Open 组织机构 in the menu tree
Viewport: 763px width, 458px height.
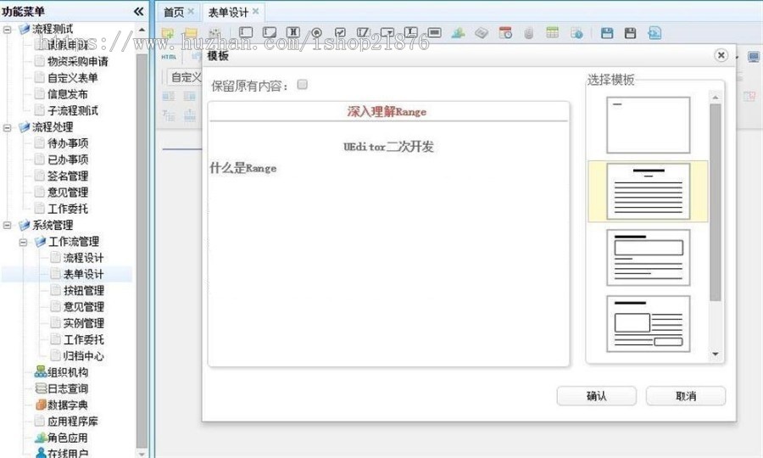[x=68, y=372]
